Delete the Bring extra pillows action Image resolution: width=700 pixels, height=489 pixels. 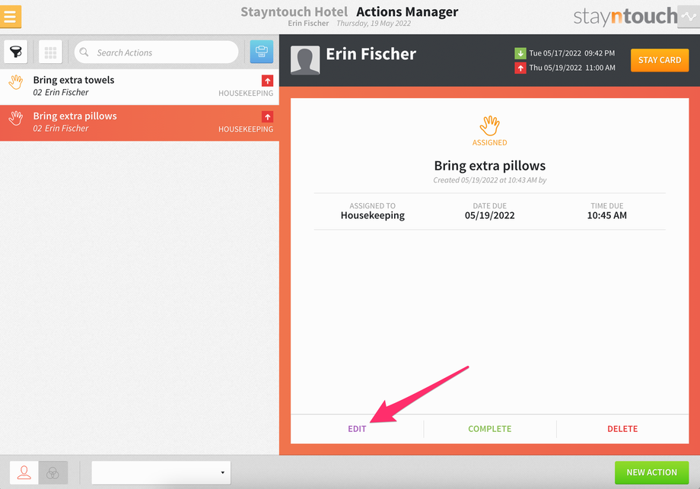(622, 429)
